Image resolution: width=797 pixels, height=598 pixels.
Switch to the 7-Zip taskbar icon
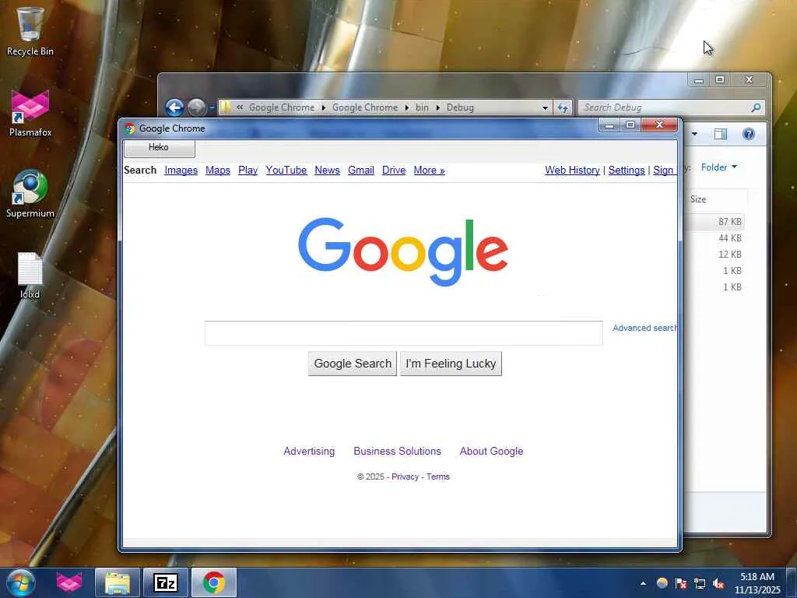coord(166,582)
